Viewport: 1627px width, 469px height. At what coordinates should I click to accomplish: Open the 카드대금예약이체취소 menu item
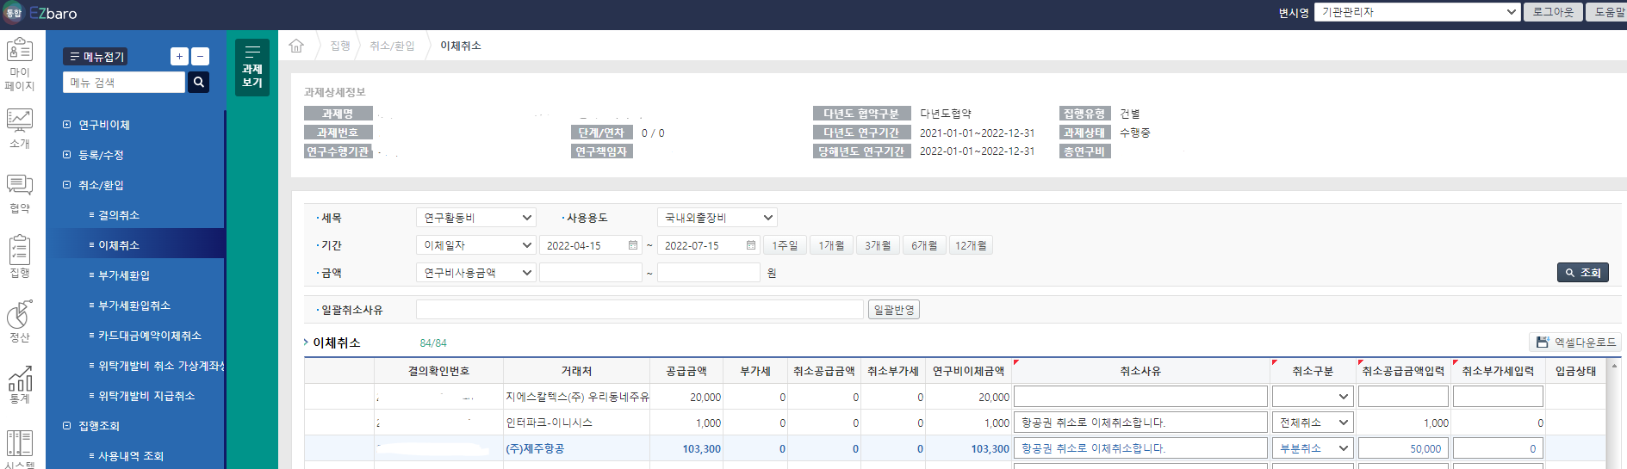[150, 336]
